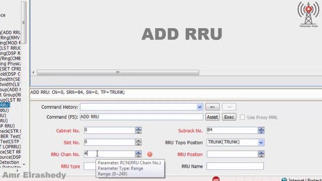
Task: Click the down arrow of command tree scrollbar
Action: (24, 164)
